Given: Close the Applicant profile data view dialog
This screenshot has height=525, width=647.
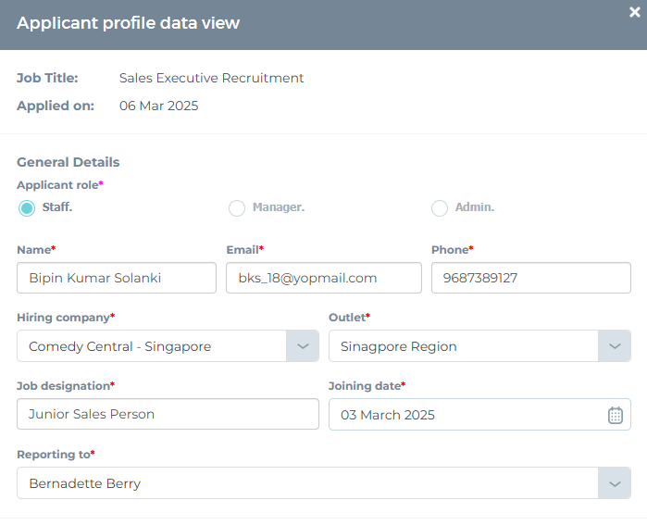Looking at the screenshot, I should click(634, 12).
